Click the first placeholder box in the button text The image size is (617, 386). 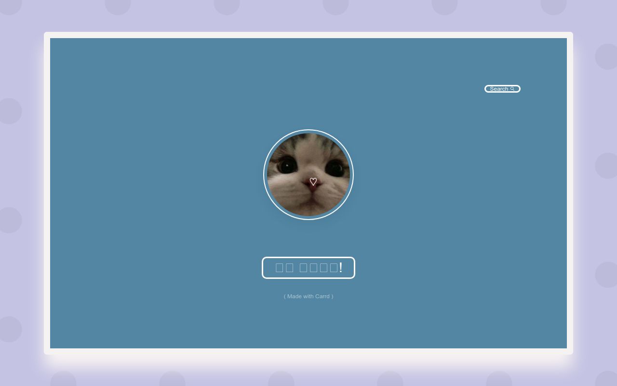point(279,268)
